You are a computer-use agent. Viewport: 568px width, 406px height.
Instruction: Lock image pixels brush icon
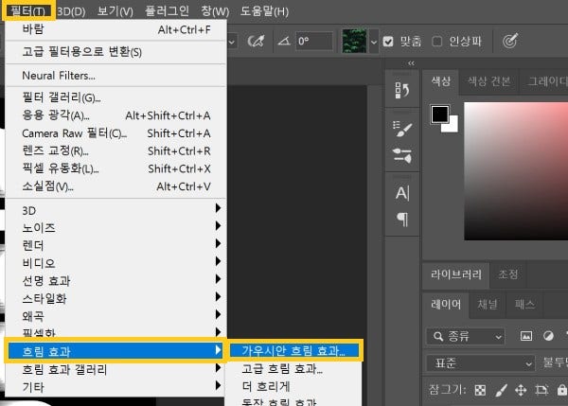[x=501, y=390]
